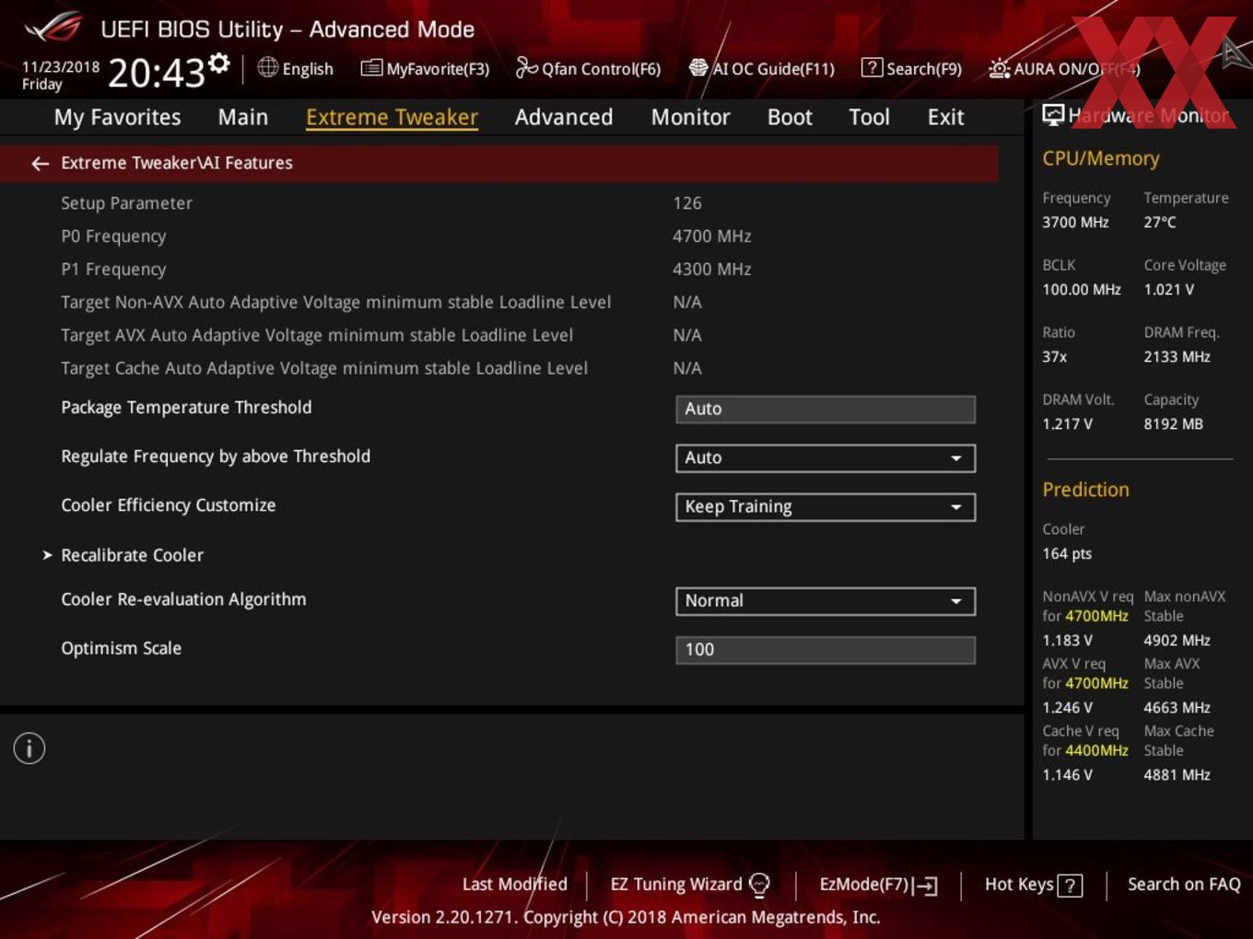Select the P0 Frequency row

point(498,236)
